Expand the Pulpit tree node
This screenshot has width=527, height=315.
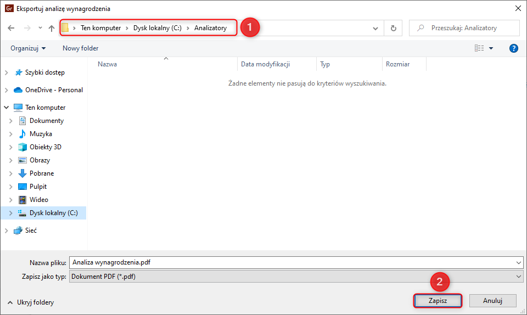pyautogui.click(x=11, y=187)
